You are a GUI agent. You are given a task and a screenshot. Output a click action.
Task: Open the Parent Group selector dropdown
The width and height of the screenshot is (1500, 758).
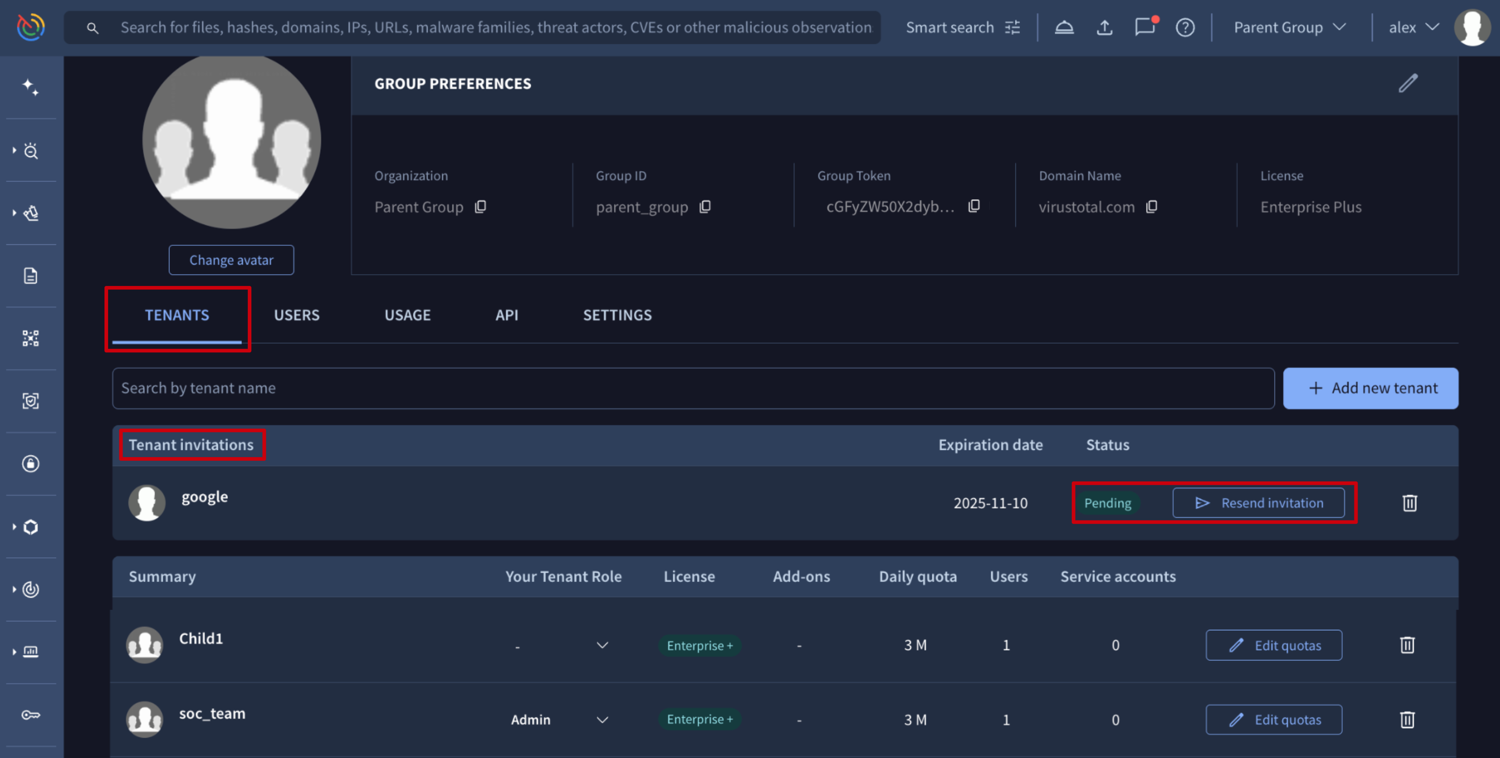point(1289,28)
